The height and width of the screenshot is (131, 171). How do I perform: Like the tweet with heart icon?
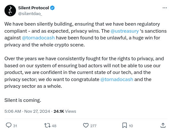[x=86, y=125]
